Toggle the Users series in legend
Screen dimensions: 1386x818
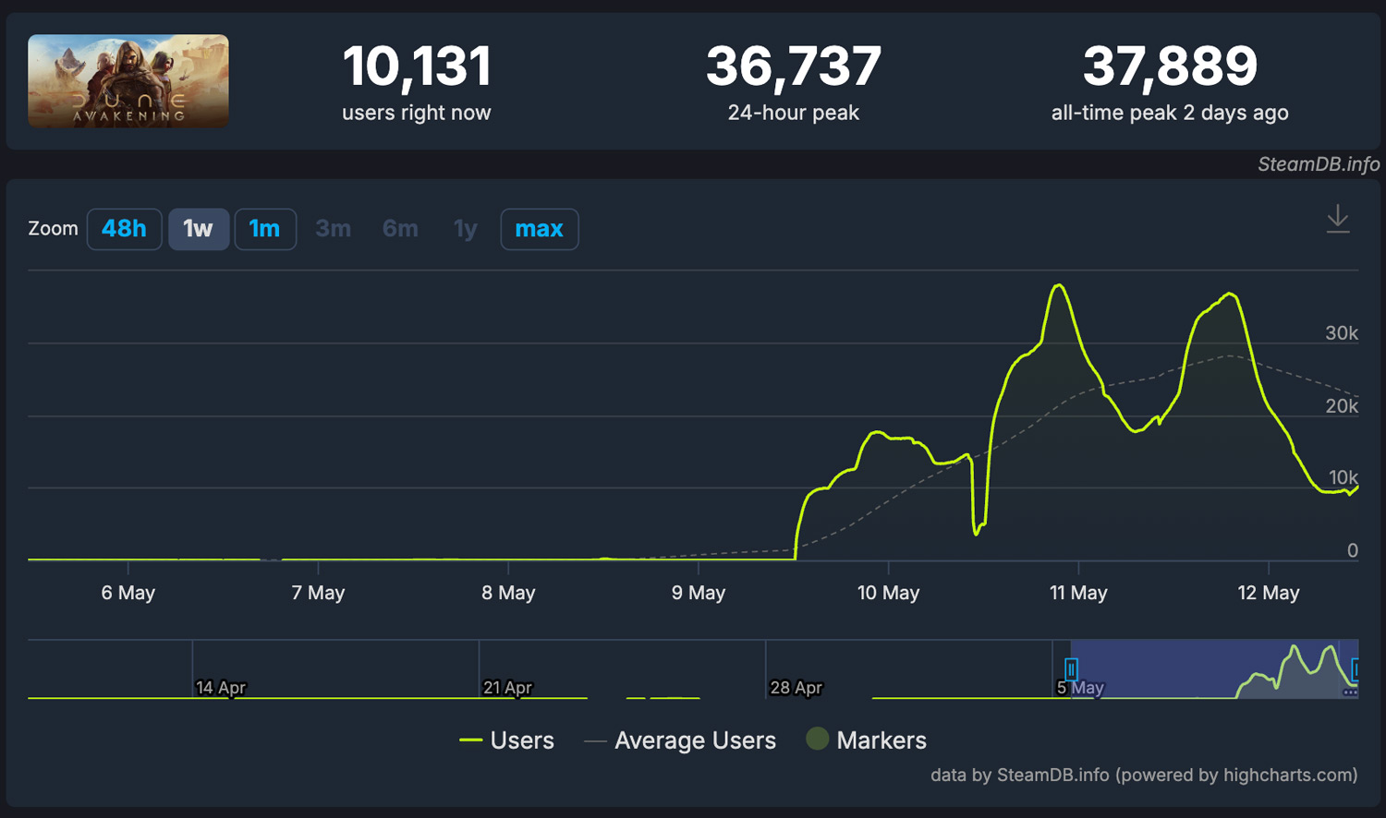[x=506, y=740]
